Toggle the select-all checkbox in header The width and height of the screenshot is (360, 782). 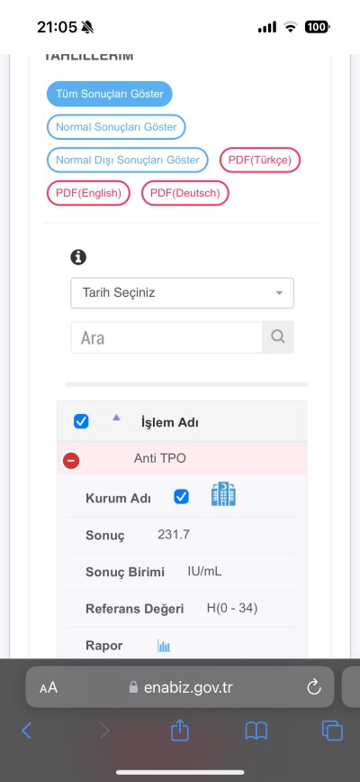81,422
